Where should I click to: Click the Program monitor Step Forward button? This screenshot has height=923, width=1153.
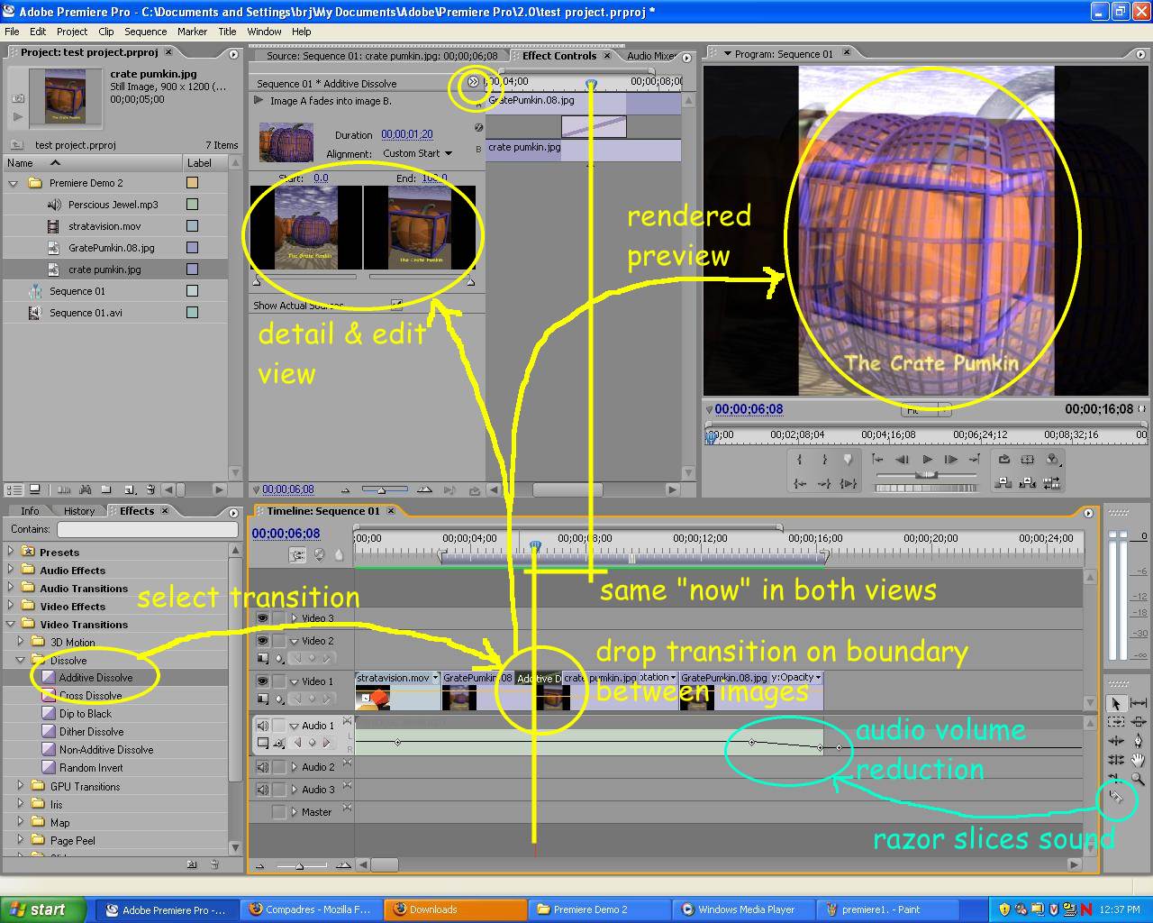pos(950,459)
